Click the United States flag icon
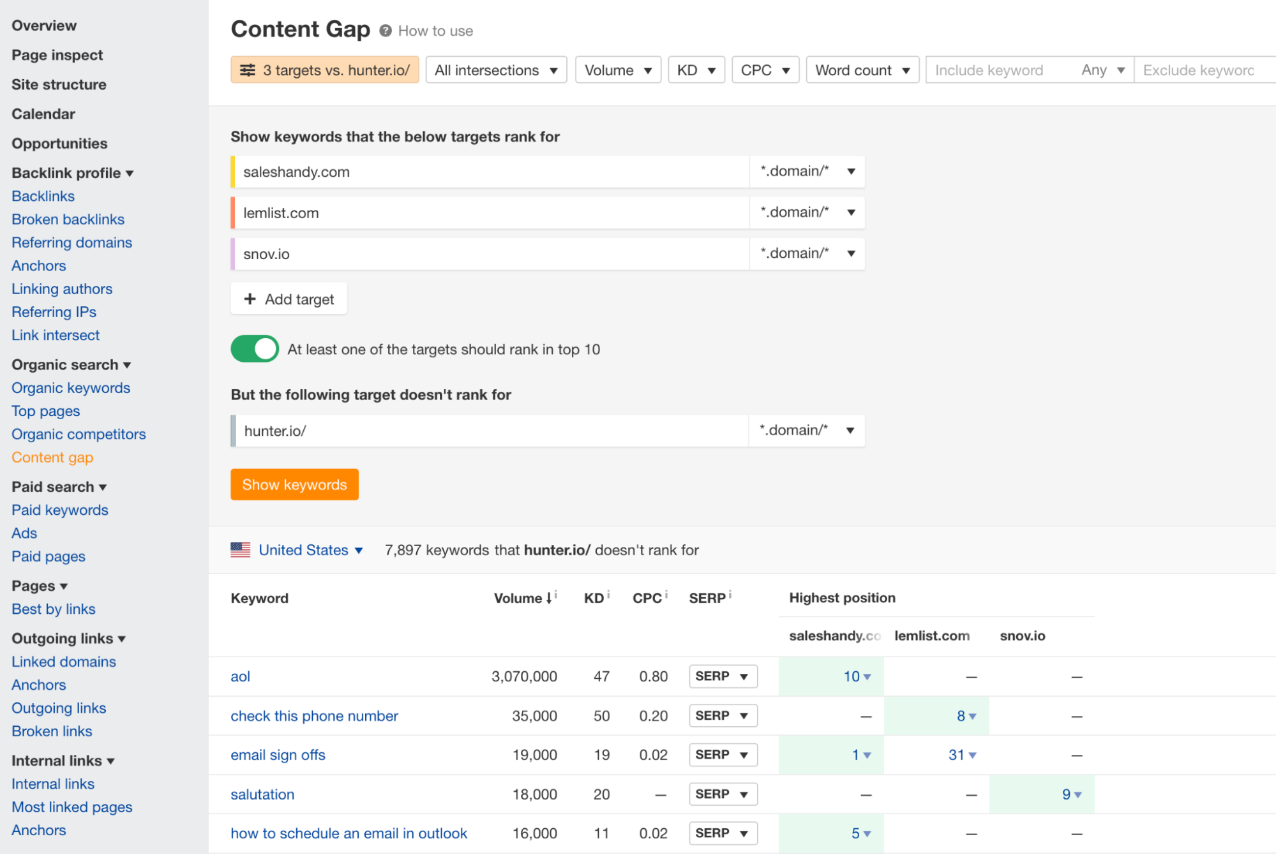The width and height of the screenshot is (1276, 855). coord(241,550)
